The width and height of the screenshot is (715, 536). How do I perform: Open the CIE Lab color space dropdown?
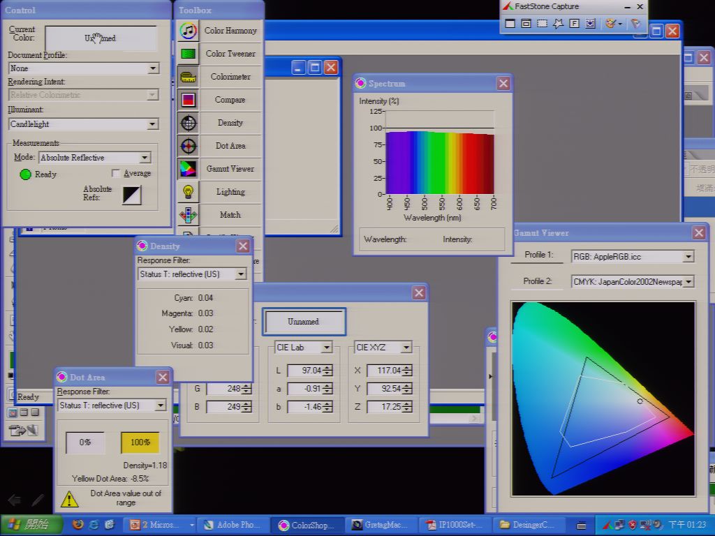[x=327, y=348]
